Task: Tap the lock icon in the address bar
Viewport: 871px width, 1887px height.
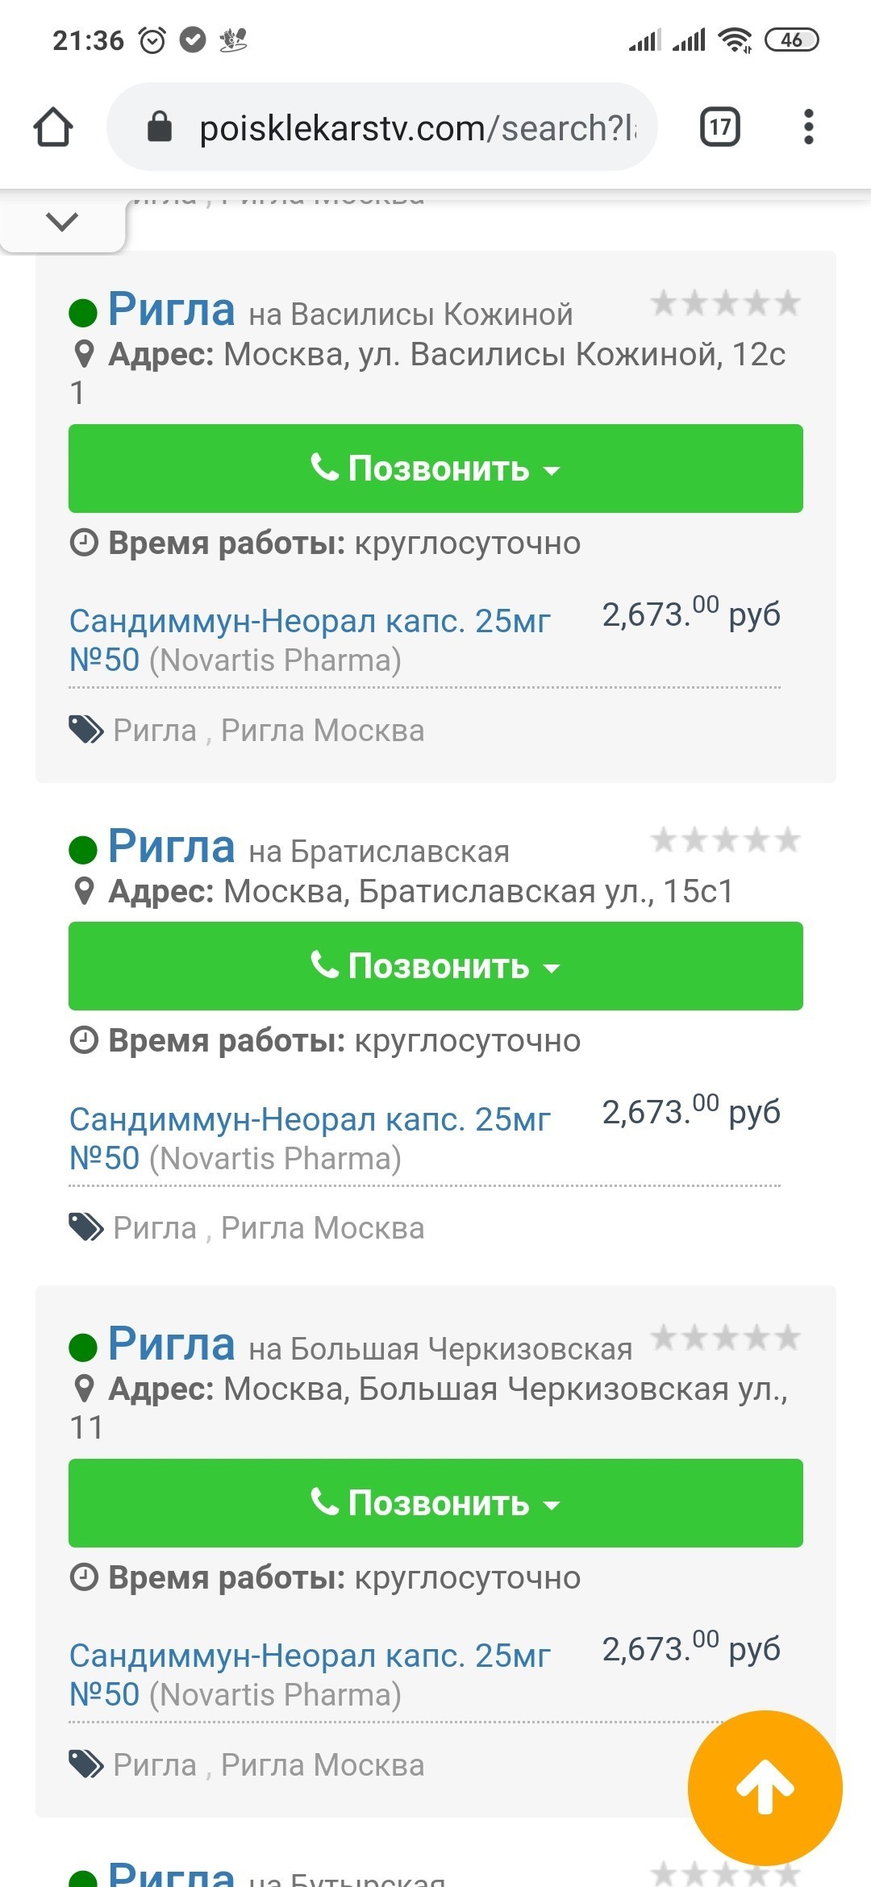Action: [160, 127]
